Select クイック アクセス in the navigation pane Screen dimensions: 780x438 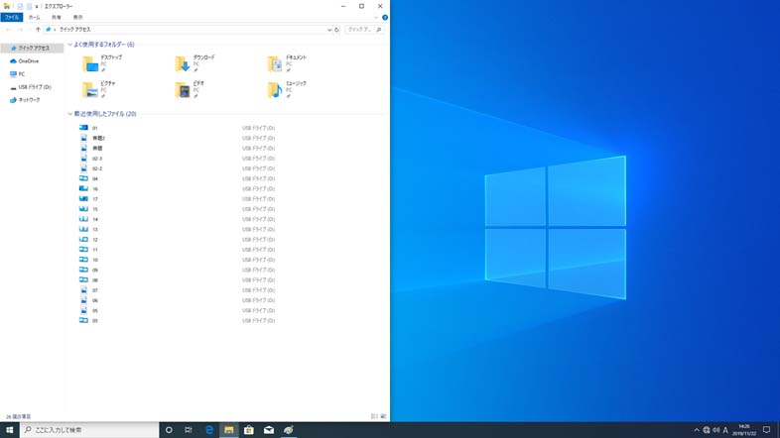(x=33, y=49)
